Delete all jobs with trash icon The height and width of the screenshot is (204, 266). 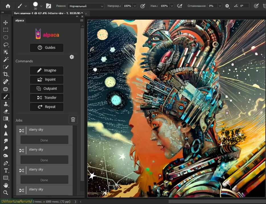coord(73,119)
